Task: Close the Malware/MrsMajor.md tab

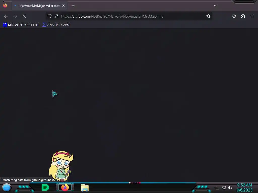Action: 63,6
